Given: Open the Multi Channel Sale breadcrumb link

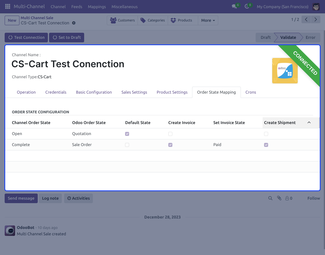Looking at the screenshot, I should point(37,18).
